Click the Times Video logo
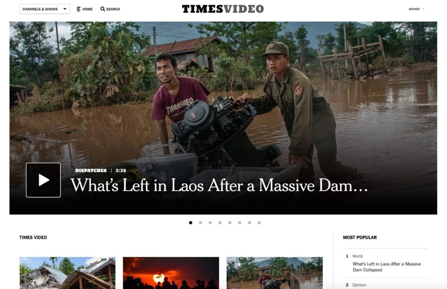 point(223,9)
